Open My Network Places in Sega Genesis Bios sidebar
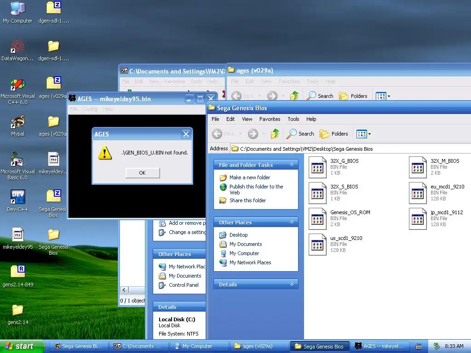The height and width of the screenshot is (353, 471). [250, 262]
